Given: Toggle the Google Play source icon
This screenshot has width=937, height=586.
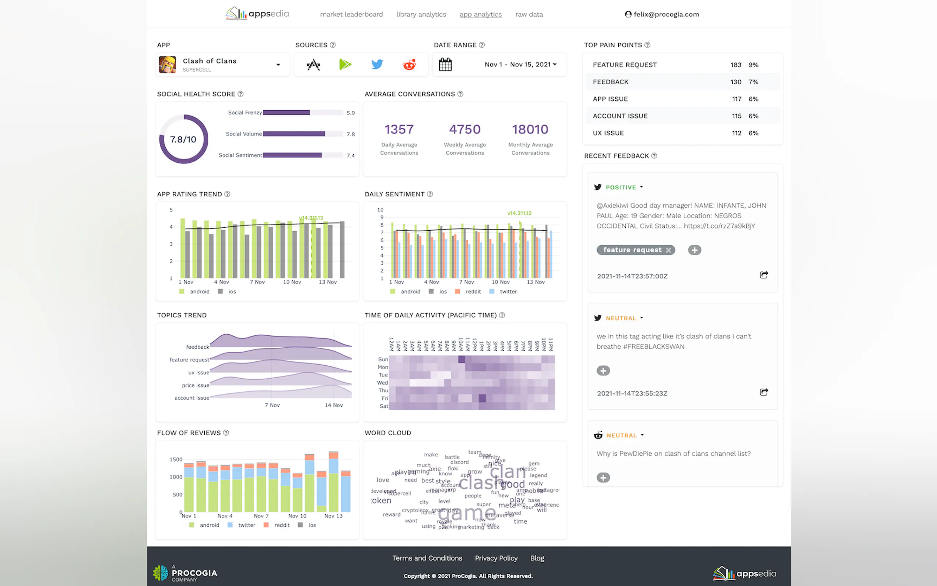Looking at the screenshot, I should pos(345,64).
